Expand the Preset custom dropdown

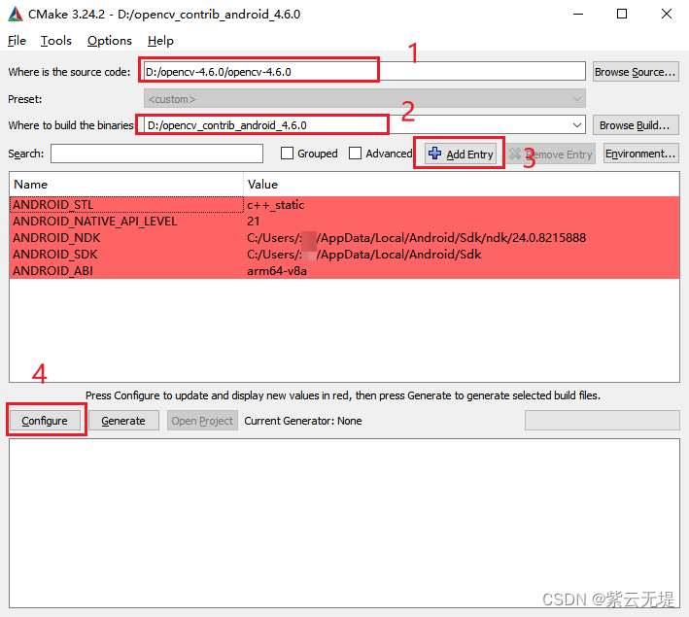click(x=364, y=98)
